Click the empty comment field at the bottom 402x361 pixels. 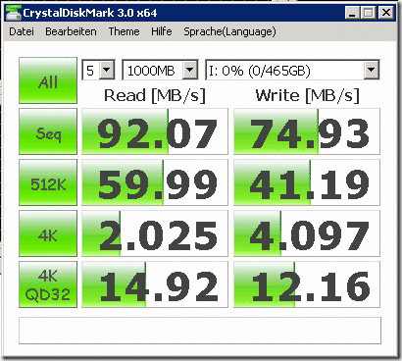(200, 331)
